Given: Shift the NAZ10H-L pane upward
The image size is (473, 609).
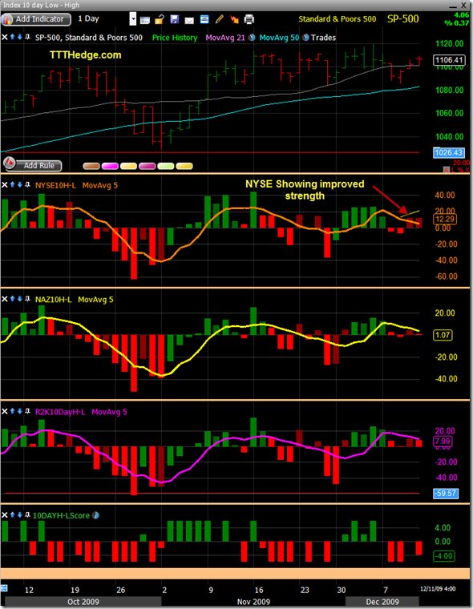Looking at the screenshot, I should coord(13,299).
